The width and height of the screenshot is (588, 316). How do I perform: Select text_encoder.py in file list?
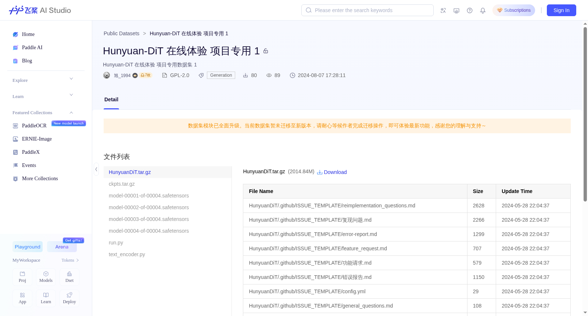click(168, 254)
